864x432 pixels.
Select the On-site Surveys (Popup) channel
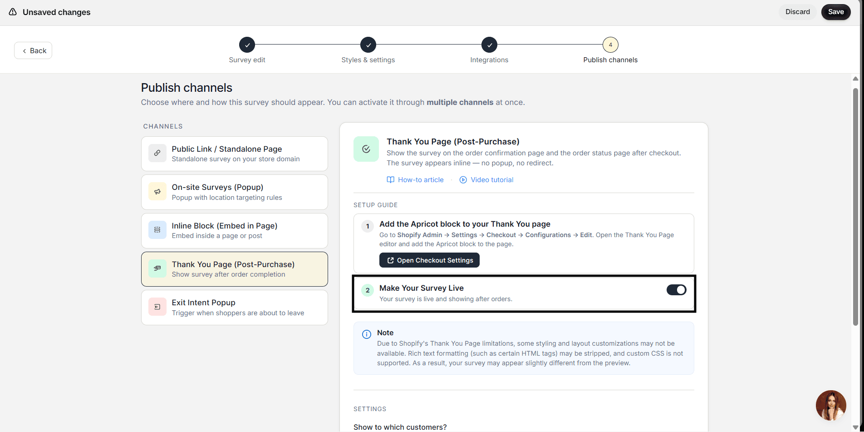[235, 192]
